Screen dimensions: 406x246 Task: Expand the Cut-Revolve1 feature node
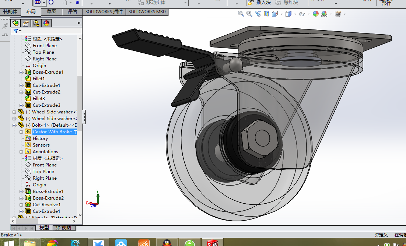click(x=21, y=205)
